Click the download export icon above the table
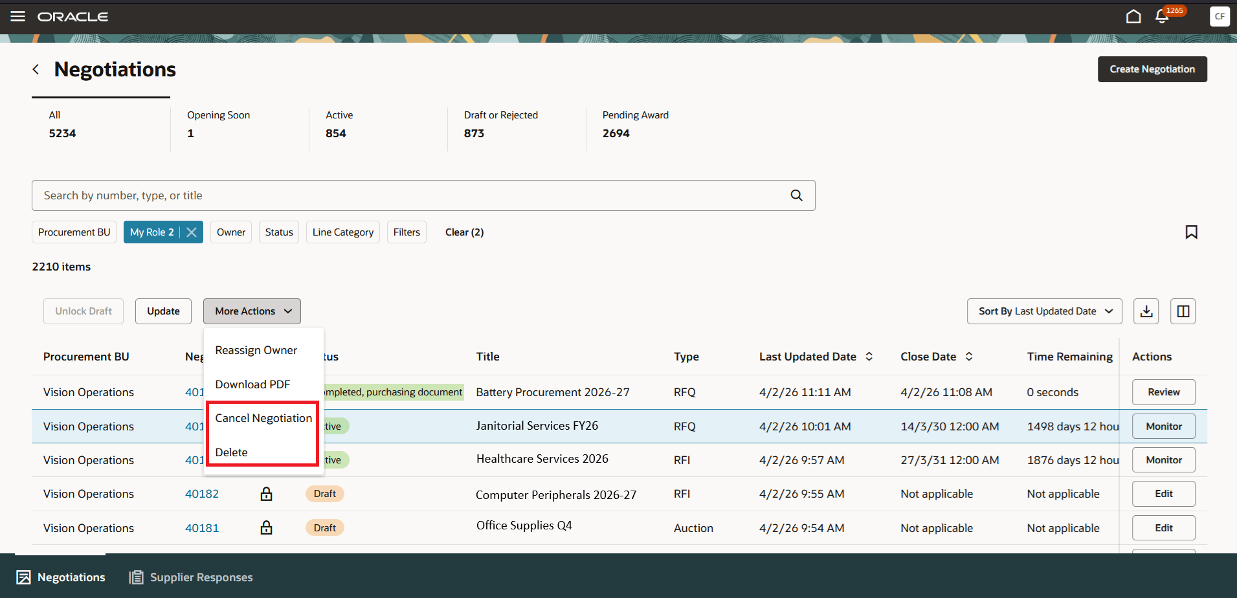1237x598 pixels. pos(1146,311)
